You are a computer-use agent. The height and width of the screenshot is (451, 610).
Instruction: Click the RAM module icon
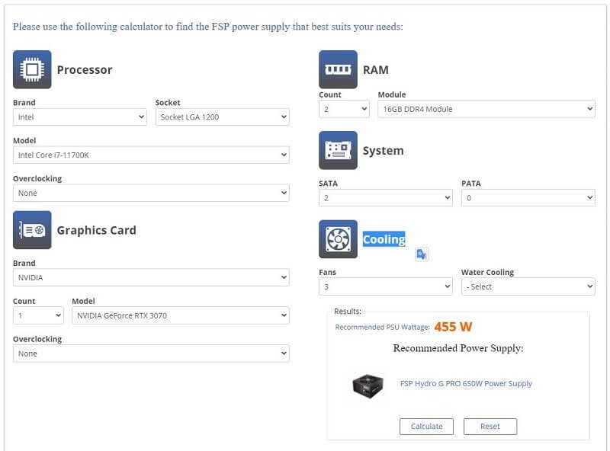point(338,69)
